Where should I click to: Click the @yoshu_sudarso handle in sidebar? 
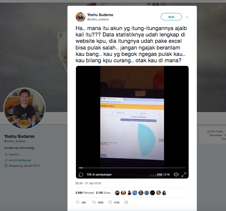[x=15, y=141]
